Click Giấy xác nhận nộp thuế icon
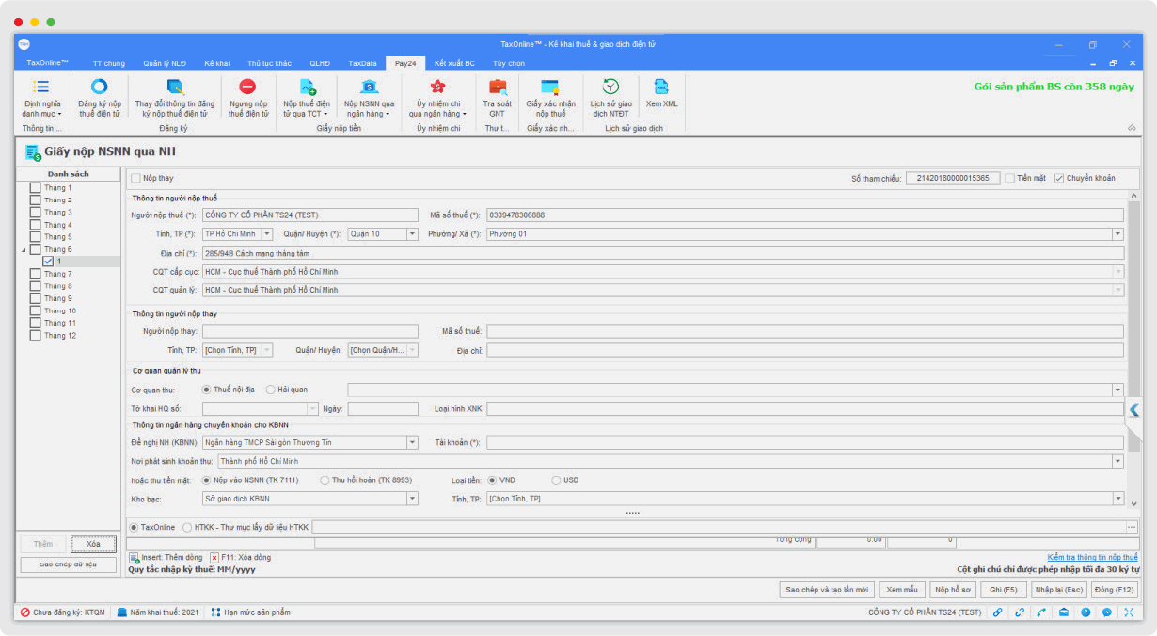The width and height of the screenshot is (1157, 636). coord(549,88)
